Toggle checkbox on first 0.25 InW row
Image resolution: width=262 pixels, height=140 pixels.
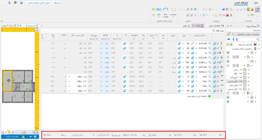click(x=218, y=43)
